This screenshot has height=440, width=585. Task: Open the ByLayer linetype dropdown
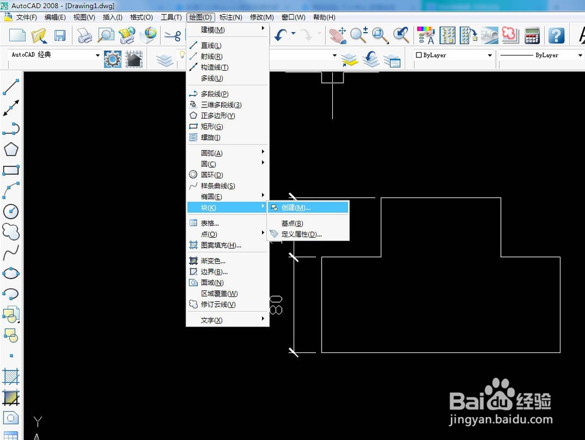point(580,55)
